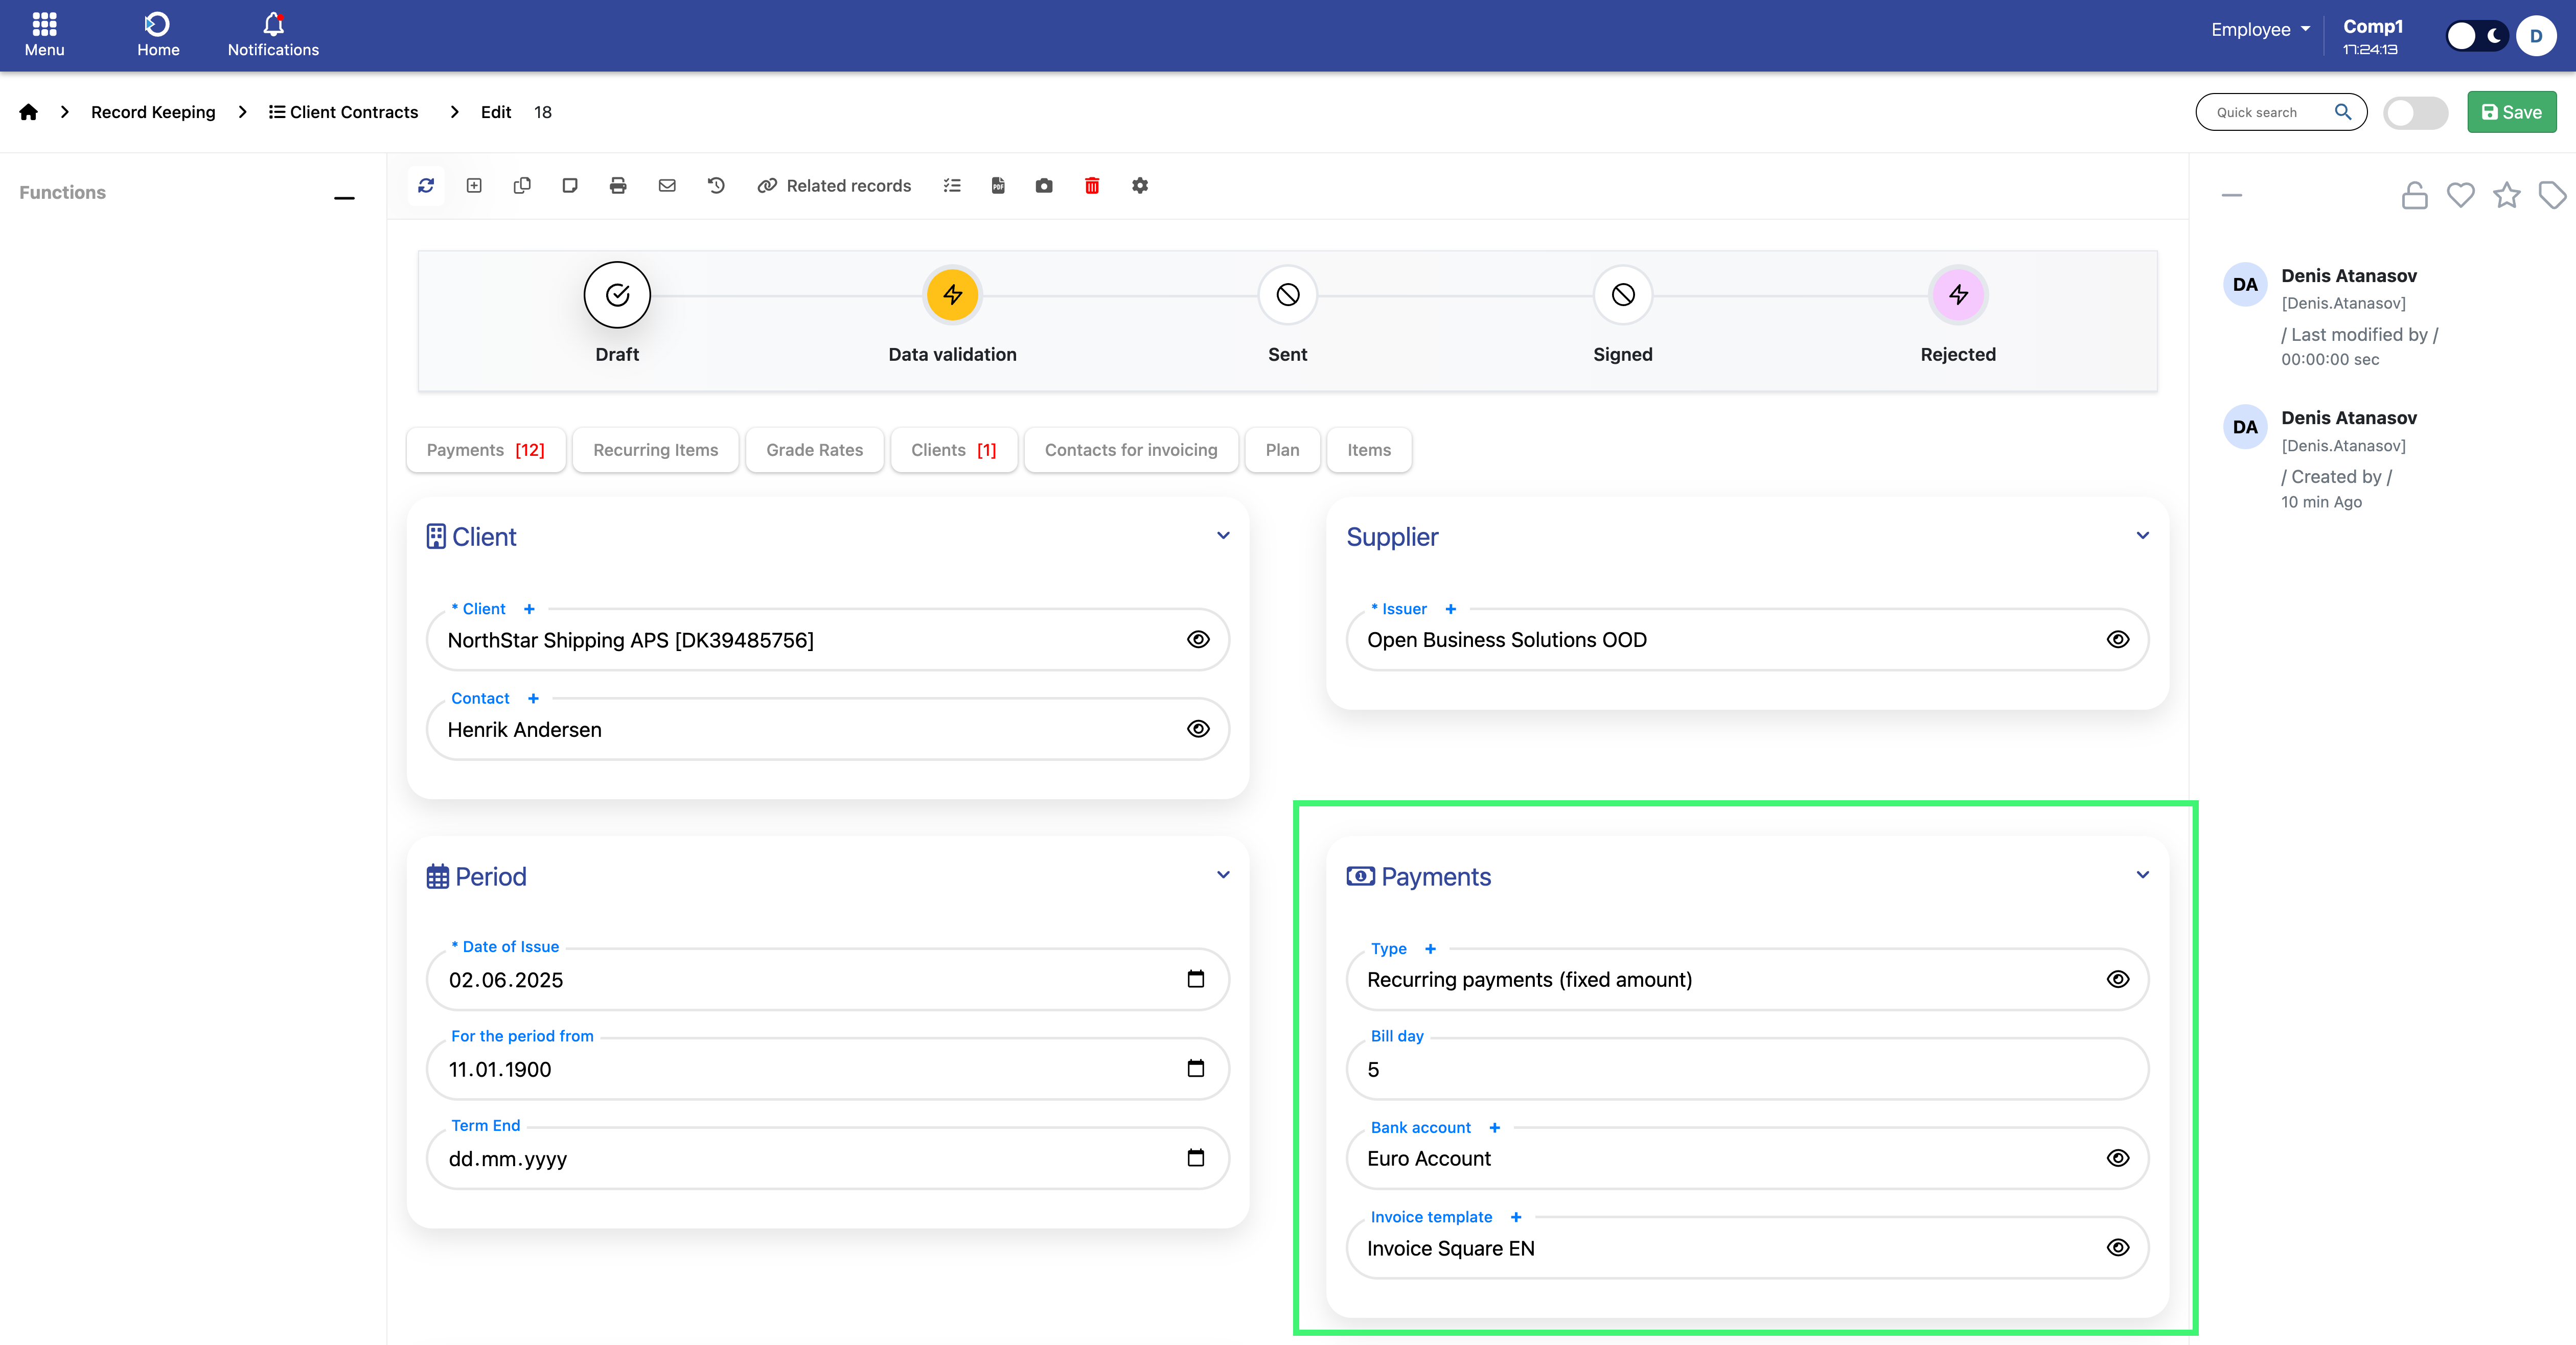
Task: Add new payment Type with plus icon
Action: 1430,949
